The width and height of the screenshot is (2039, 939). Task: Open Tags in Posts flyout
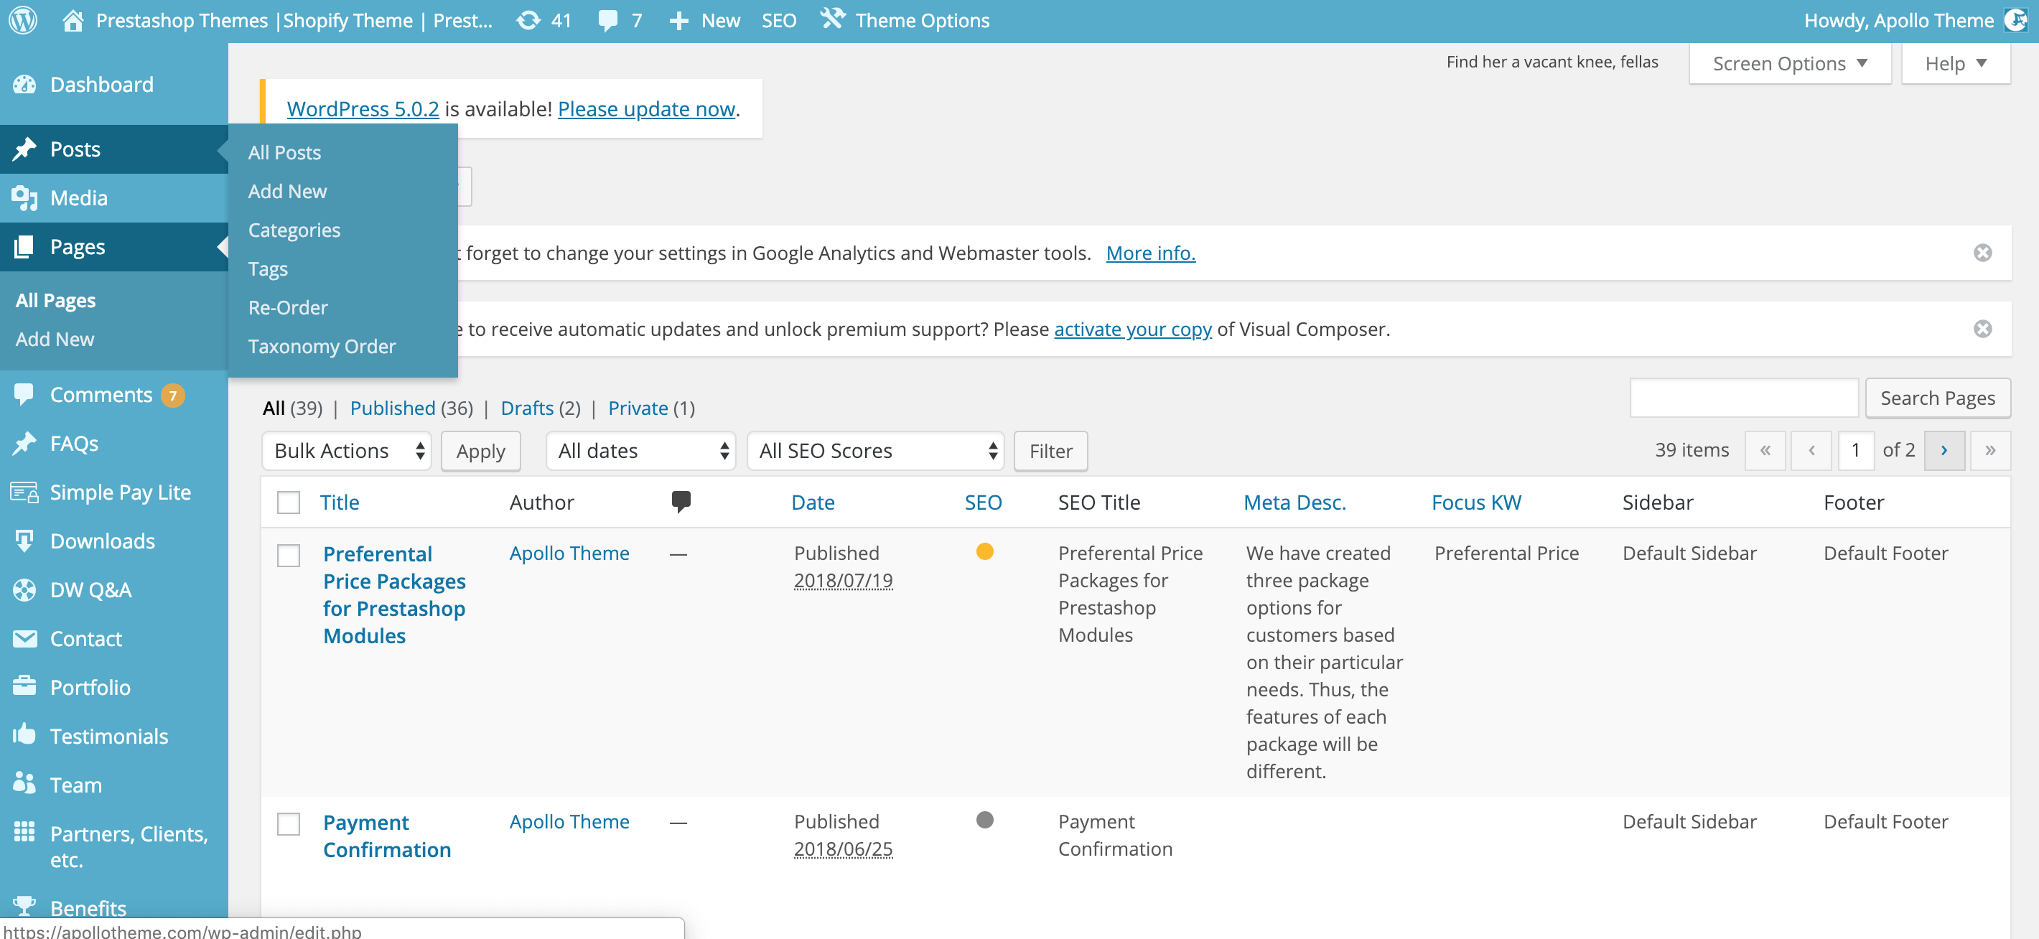click(x=268, y=268)
